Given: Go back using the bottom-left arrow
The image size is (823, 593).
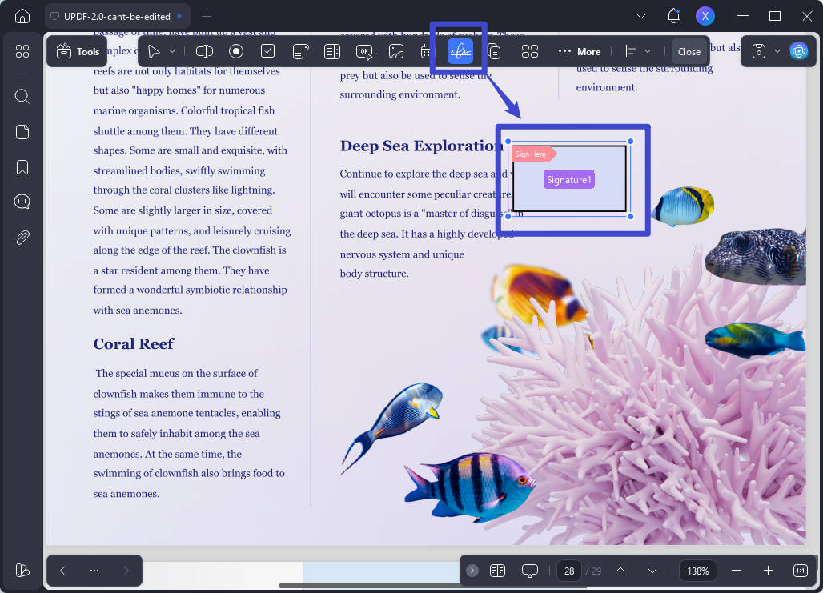Looking at the screenshot, I should coord(62,571).
